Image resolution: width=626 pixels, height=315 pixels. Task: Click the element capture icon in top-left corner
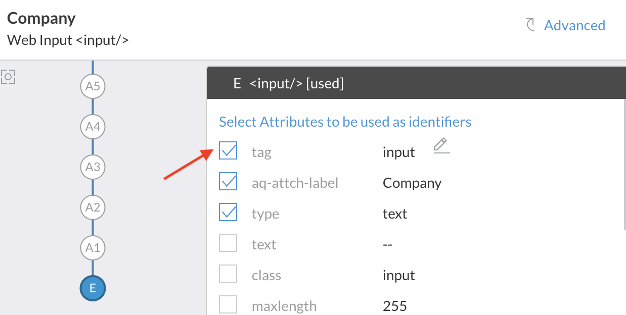click(8, 77)
